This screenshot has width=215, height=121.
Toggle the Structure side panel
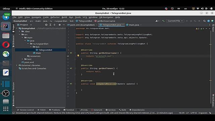[13, 87]
